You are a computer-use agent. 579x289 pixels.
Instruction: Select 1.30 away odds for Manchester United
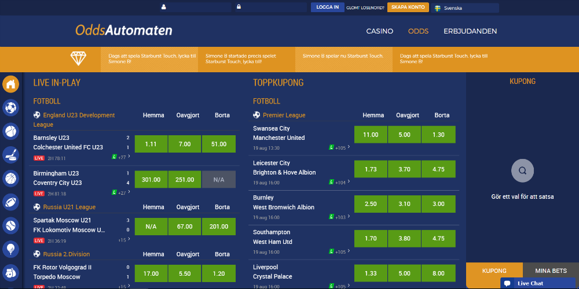click(438, 135)
